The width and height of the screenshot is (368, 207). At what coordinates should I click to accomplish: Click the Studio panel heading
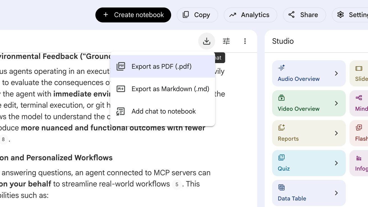coord(283,41)
